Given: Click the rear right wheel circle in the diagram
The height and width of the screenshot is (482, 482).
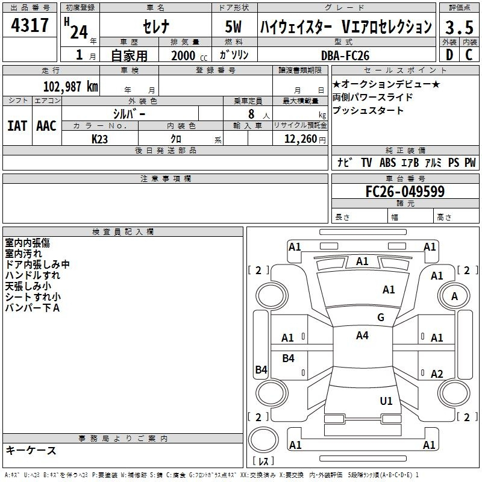Looking at the screenshot, I should (454, 393).
